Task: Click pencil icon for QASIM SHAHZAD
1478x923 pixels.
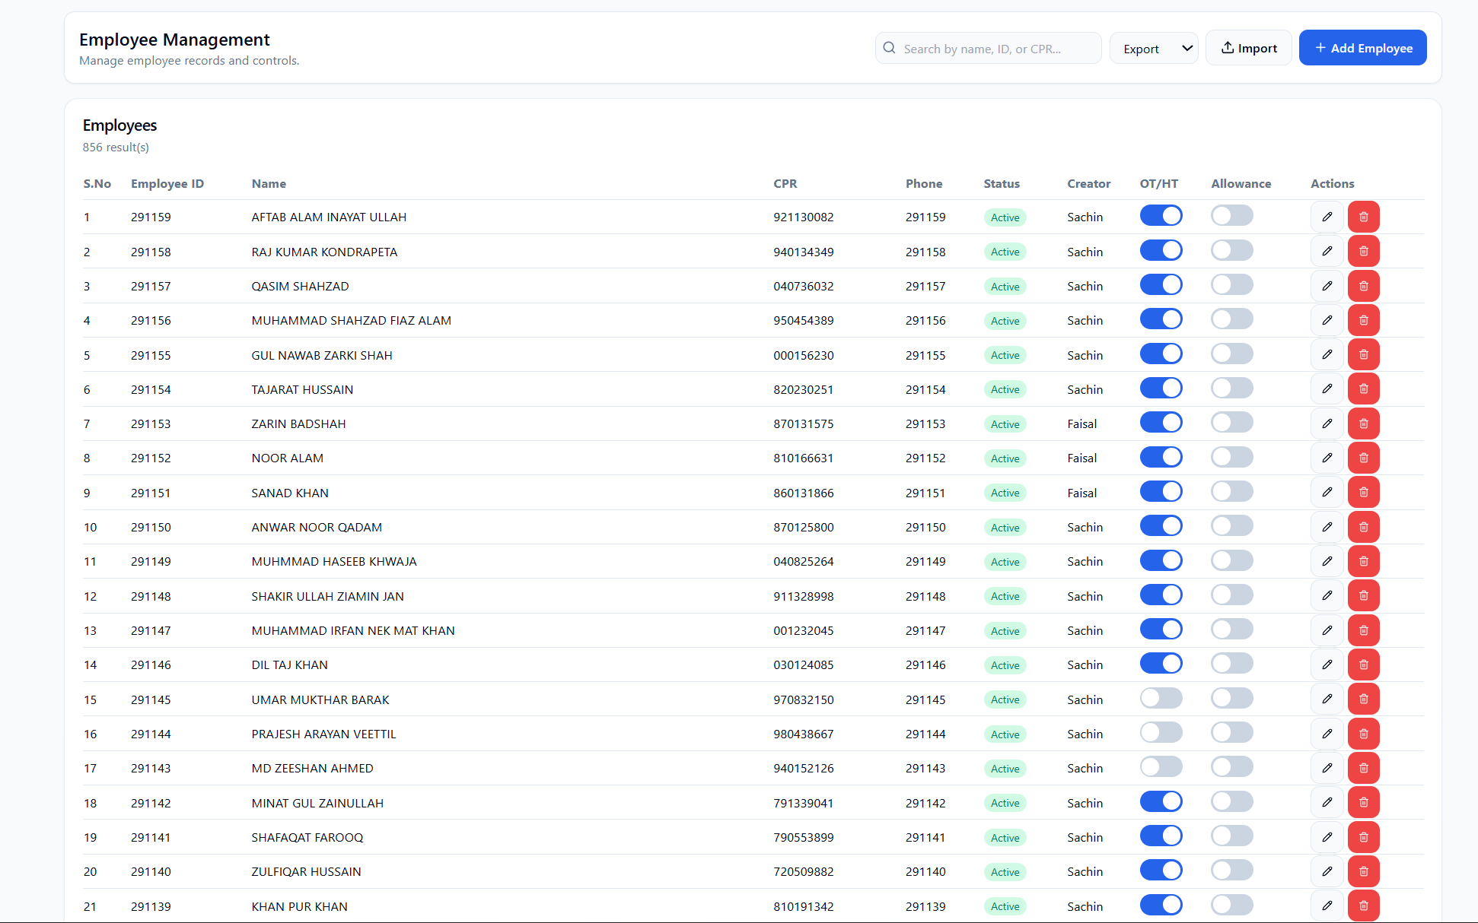Action: [1327, 286]
